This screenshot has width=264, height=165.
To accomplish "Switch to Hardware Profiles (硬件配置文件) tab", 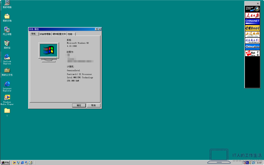I will pyautogui.click(x=59, y=34).
